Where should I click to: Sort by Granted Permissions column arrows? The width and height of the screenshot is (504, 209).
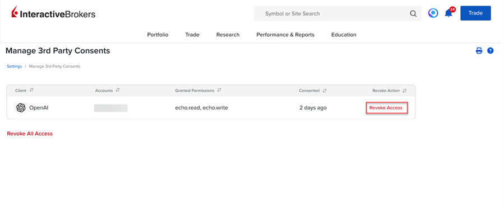coord(219,91)
